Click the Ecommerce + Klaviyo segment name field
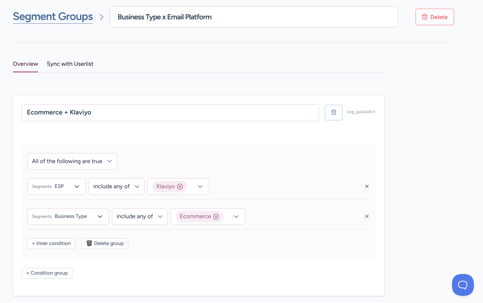The image size is (483, 303). [x=170, y=112]
